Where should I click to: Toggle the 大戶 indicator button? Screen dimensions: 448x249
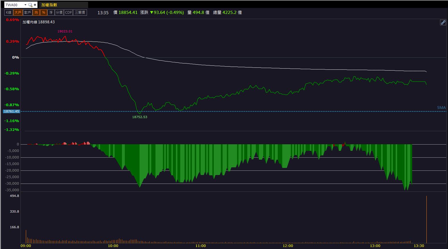[18, 13]
